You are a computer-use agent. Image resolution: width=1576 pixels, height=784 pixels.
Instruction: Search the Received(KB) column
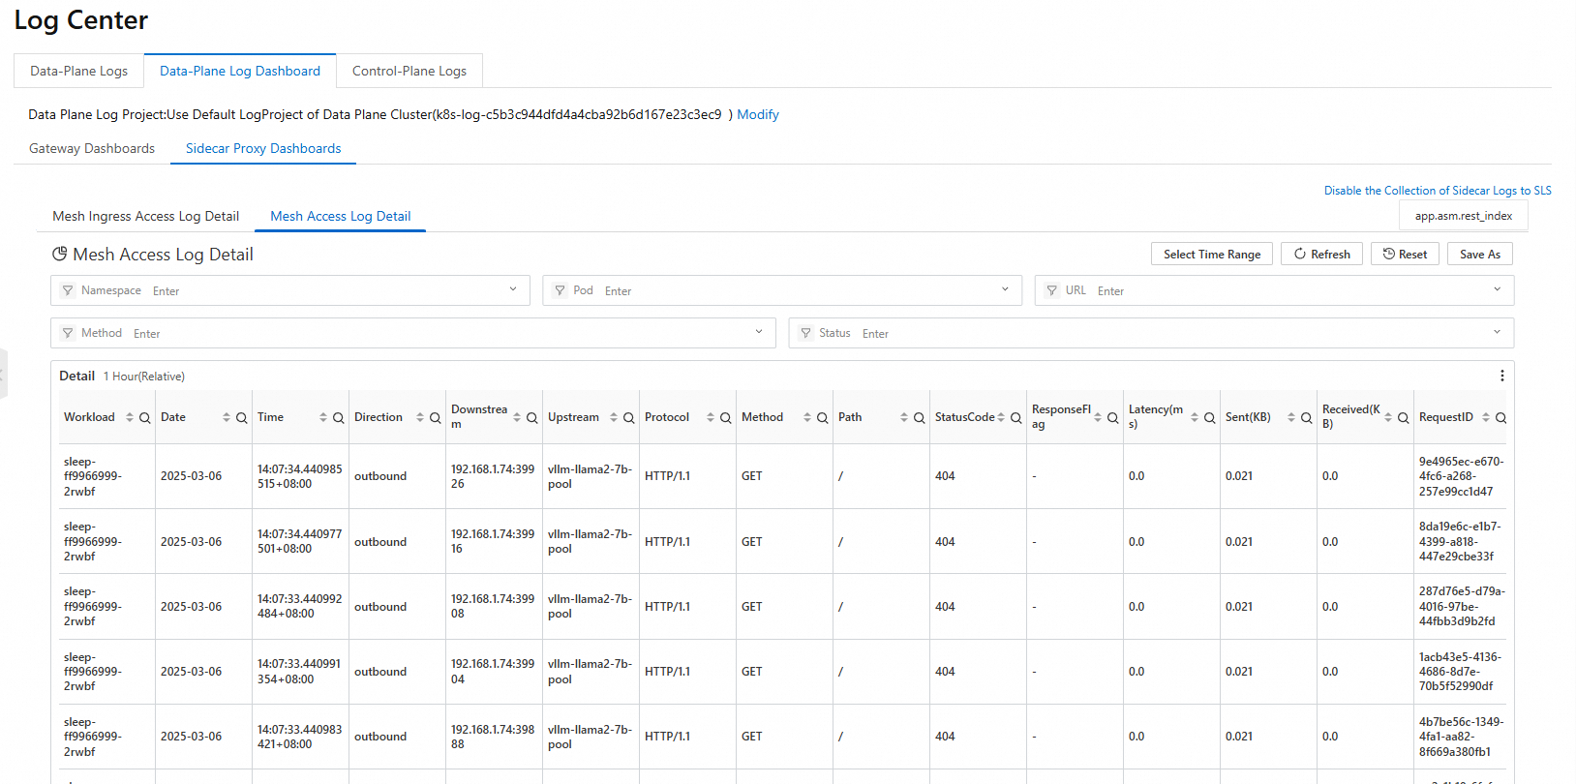pyautogui.click(x=1404, y=418)
